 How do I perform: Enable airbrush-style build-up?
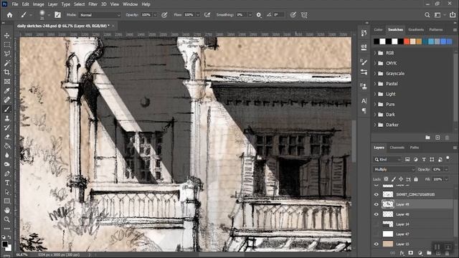(207, 15)
